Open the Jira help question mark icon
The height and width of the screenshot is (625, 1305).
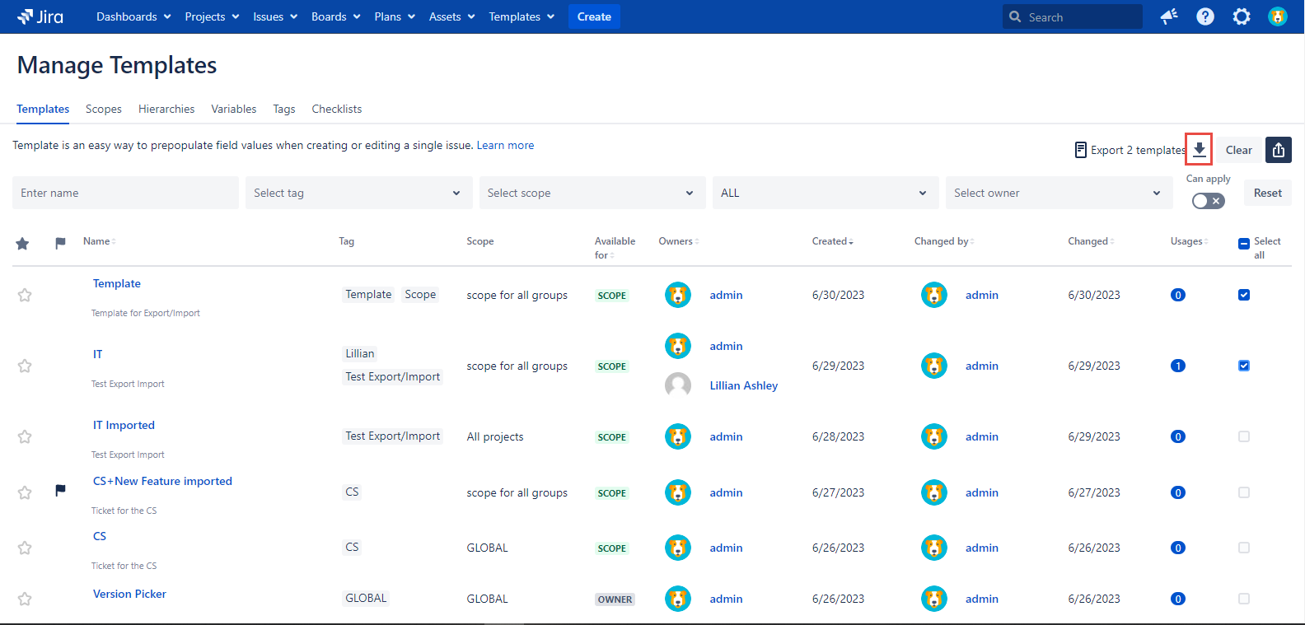pos(1204,16)
